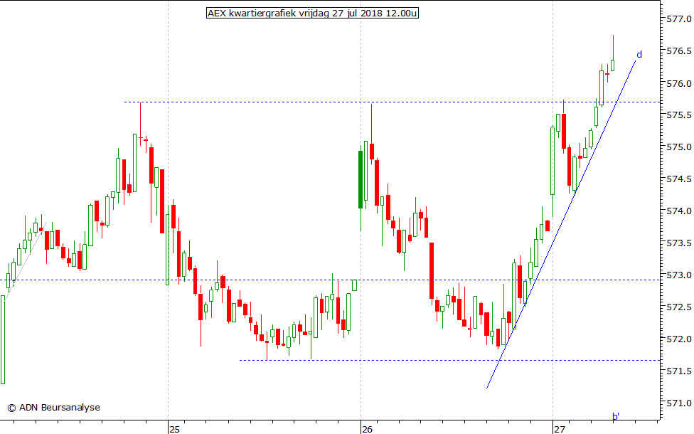Click the 572.0 price axis label
The image size is (694, 434).
click(x=678, y=339)
